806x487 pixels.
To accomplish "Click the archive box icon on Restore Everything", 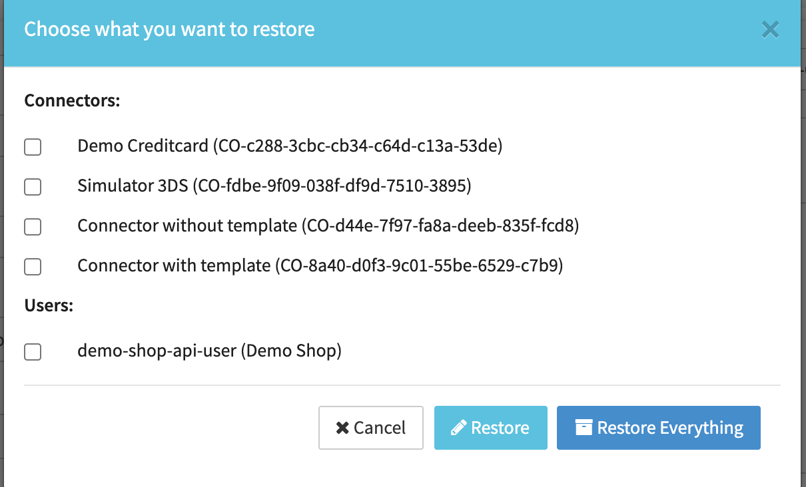I will coord(584,427).
